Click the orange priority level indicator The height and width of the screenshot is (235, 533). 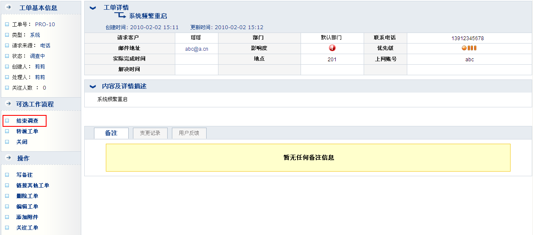469,48
